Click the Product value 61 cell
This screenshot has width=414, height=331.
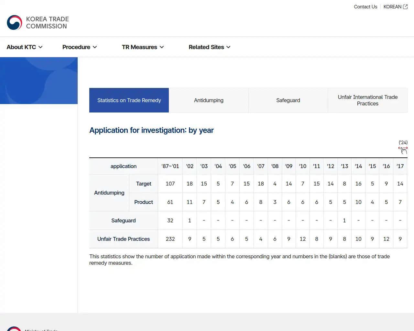pos(170,202)
